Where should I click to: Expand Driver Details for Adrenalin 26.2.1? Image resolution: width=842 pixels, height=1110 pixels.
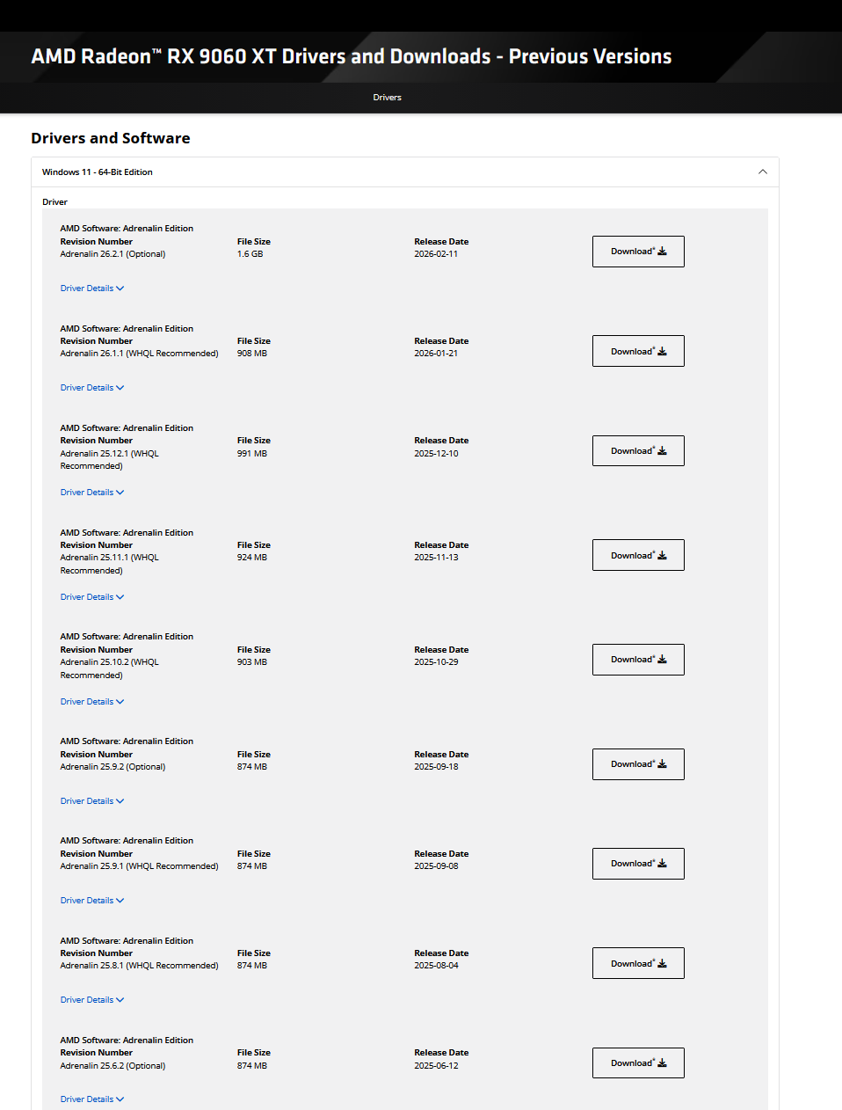pos(92,288)
